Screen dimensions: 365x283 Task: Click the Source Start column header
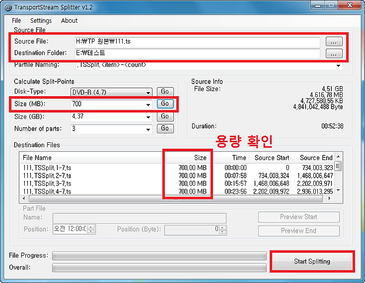271,157
